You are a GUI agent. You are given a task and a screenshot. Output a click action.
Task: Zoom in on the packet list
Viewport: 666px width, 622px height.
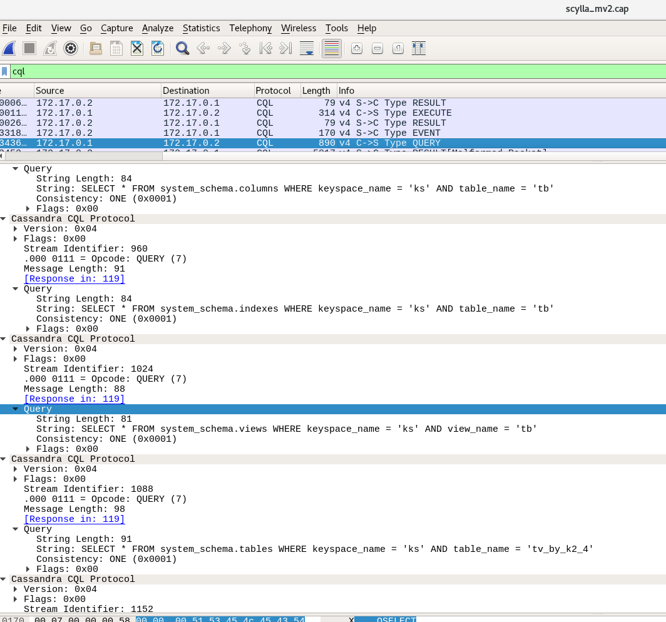[356, 48]
